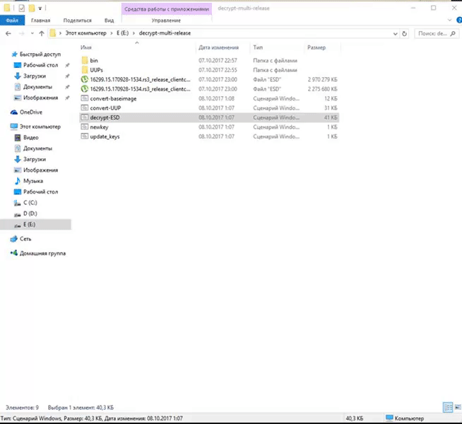
Task: Select decrypt-ESD script icon
Action: tap(85, 117)
